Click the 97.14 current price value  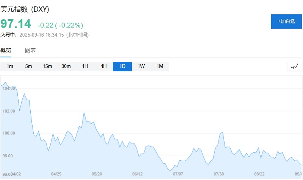16,24
